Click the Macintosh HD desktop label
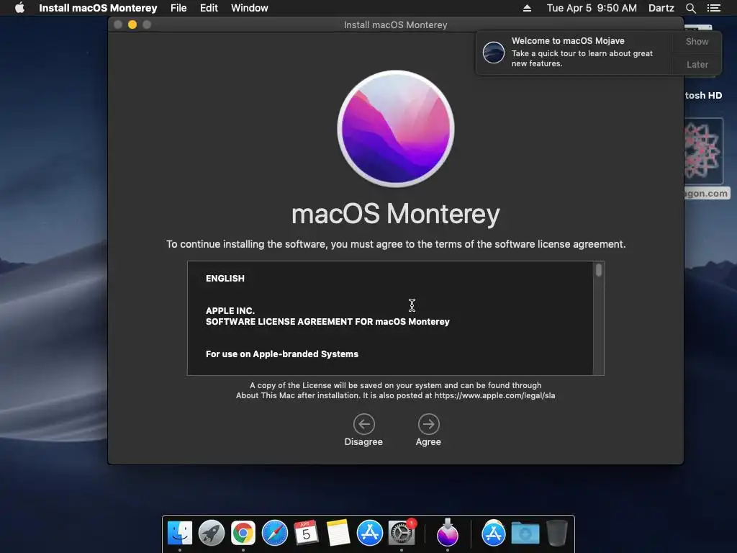Screen dimensions: 737x553 tap(703, 95)
